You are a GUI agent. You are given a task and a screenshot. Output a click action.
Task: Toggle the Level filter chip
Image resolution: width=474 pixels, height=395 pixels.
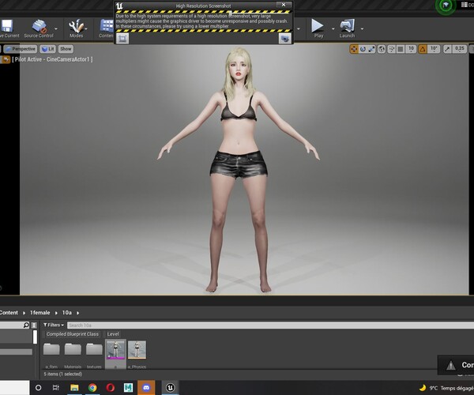tap(113, 334)
